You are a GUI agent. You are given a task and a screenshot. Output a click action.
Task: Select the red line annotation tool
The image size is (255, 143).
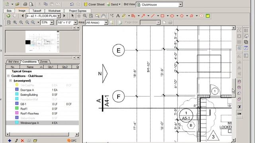click(153, 16)
